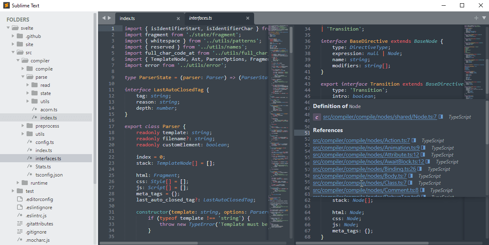Open reference link Comment.ts:8
The width and height of the screenshot is (489, 245).
(366, 190)
